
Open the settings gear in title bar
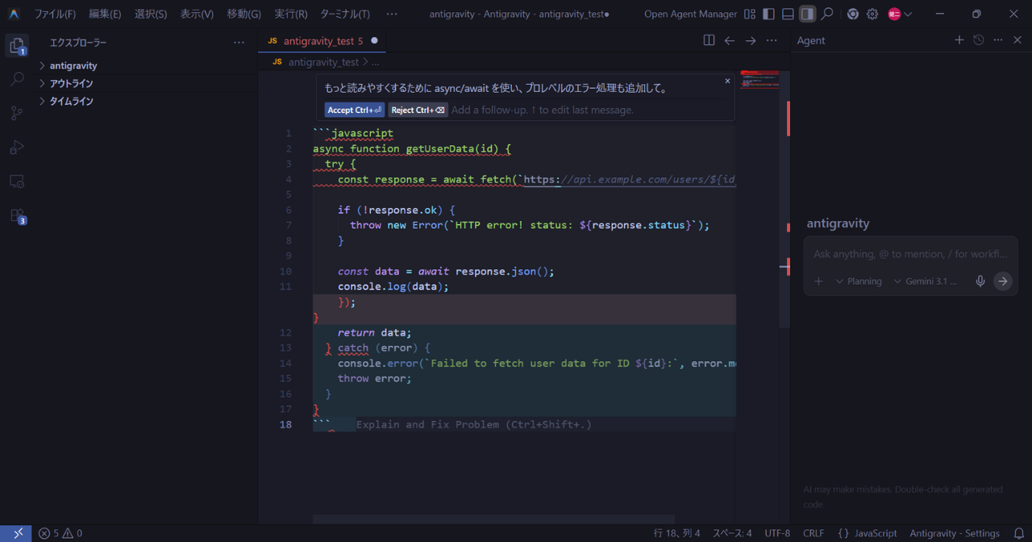click(x=872, y=14)
